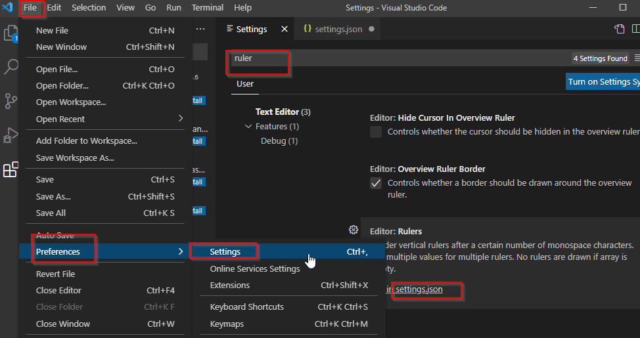Screen dimensions: 640x338
Task: Click the Editor: Rulers setting title
Action: pos(396,232)
